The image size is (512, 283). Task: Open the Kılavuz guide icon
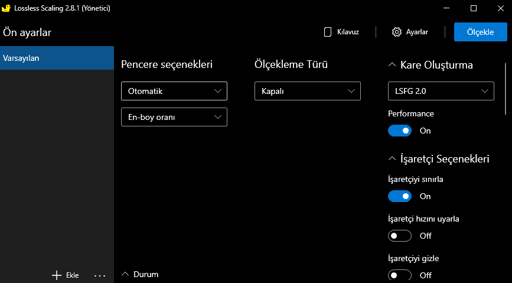pos(328,32)
